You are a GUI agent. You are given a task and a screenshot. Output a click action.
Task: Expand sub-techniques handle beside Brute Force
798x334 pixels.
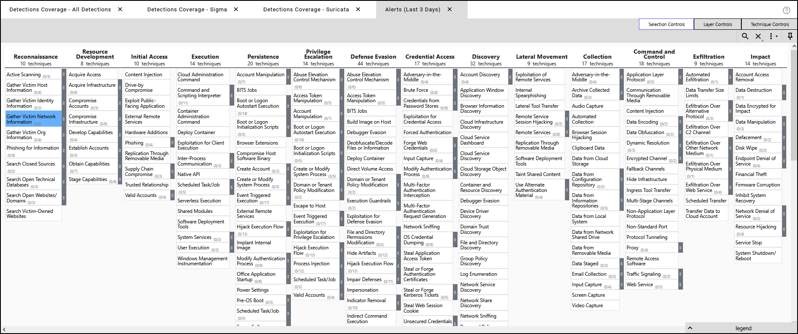click(x=455, y=91)
